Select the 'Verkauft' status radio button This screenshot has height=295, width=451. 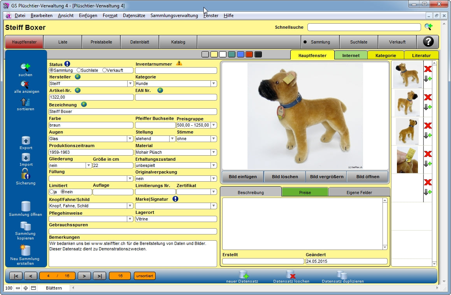point(104,70)
